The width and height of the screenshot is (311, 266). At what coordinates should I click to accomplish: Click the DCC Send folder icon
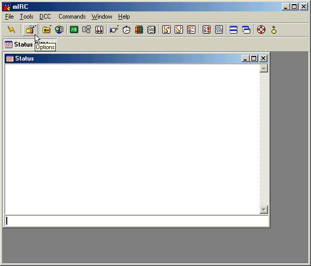coord(166,29)
